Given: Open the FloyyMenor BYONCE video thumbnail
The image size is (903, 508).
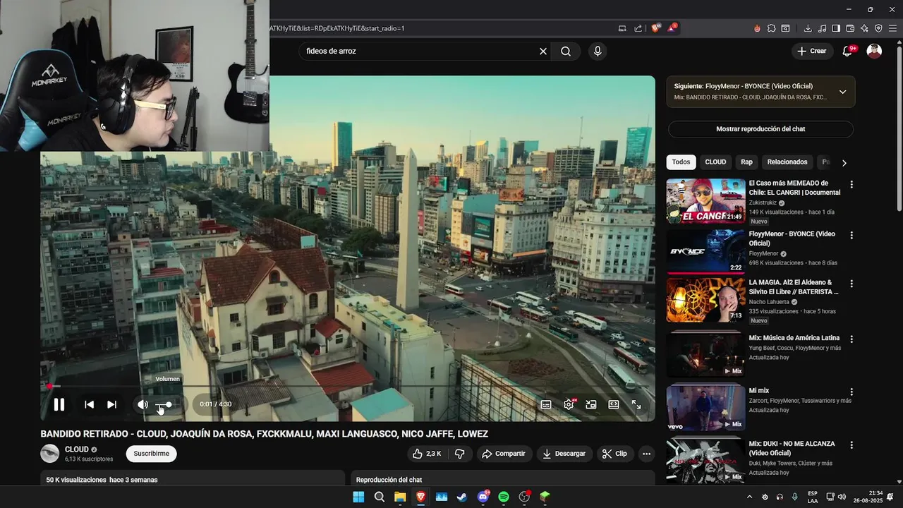Looking at the screenshot, I should [x=705, y=251].
